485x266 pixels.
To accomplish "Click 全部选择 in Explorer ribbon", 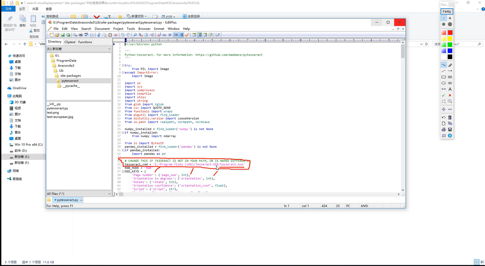I will pos(191,16).
